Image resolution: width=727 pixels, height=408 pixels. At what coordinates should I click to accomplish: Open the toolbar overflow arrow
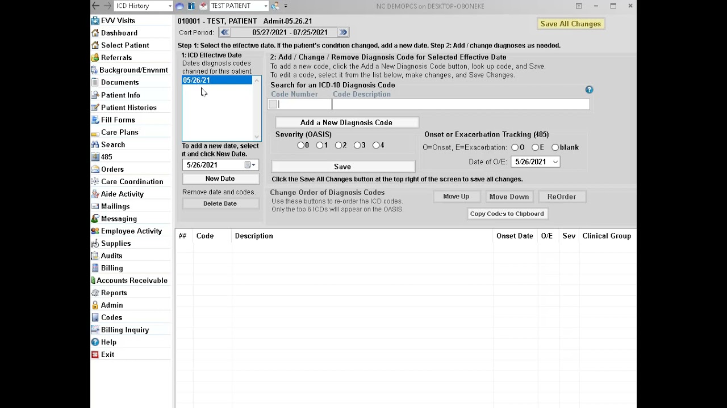coord(286,6)
